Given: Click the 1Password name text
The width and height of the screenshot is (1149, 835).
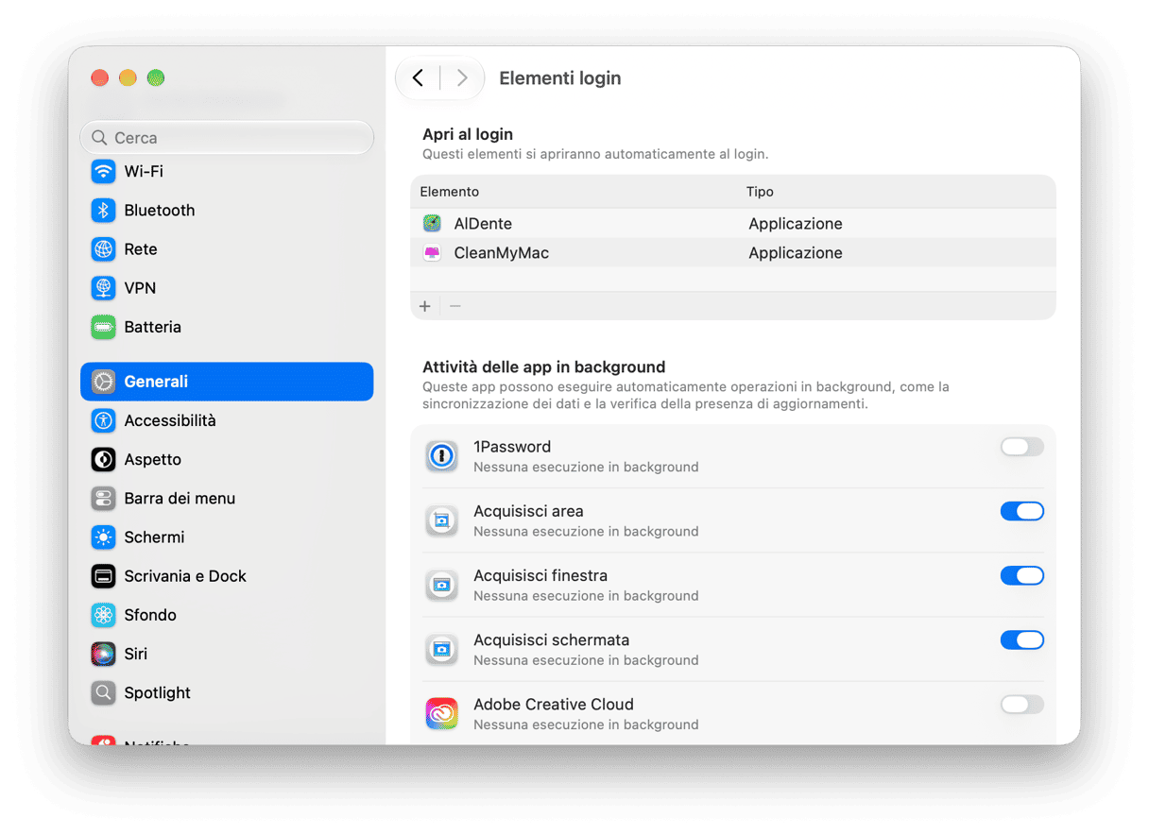Looking at the screenshot, I should (512, 447).
